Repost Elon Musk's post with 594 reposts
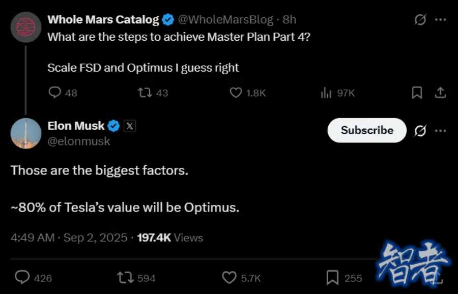The height and width of the screenshot is (294, 458). 125,278
